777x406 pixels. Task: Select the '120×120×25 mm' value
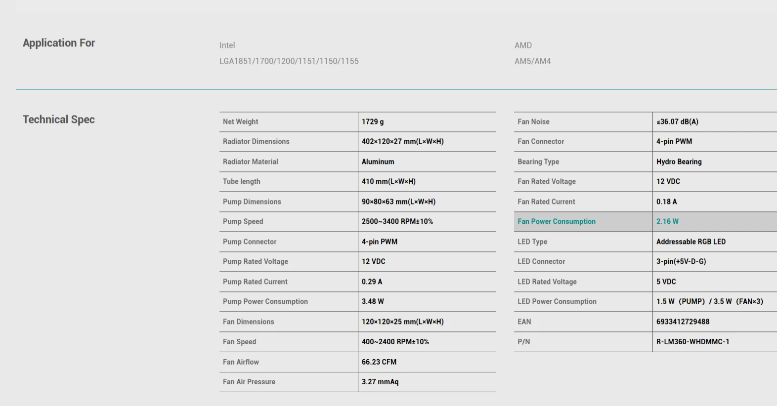click(x=403, y=322)
